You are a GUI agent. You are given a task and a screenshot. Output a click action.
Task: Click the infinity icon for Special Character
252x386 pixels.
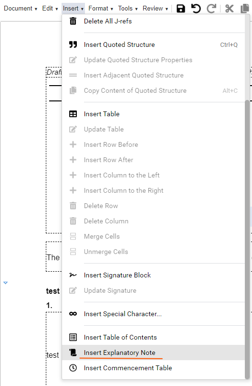pos(73,314)
